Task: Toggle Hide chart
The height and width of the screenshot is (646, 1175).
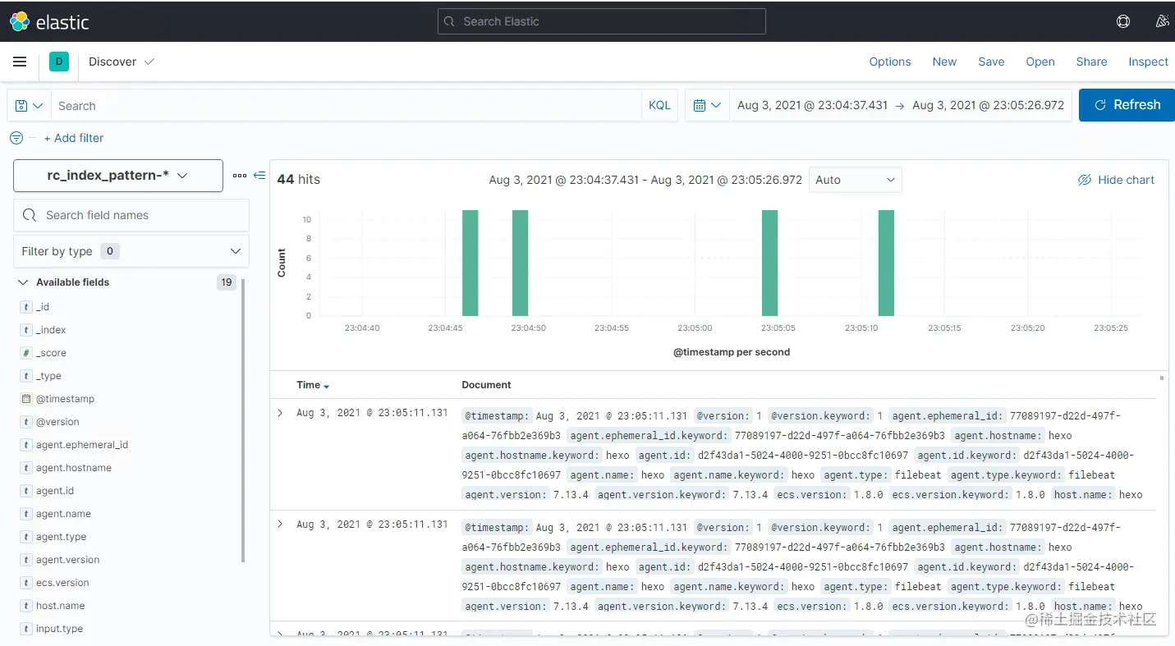Action: pyautogui.click(x=1116, y=180)
